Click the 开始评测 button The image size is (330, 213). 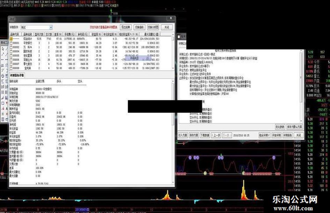(x=276, y=135)
